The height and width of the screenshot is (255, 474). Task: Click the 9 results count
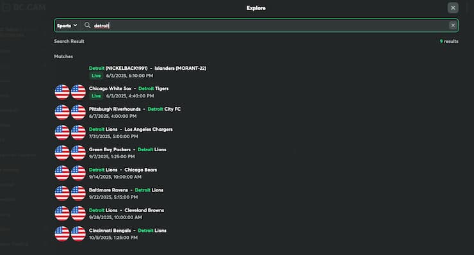click(x=449, y=41)
